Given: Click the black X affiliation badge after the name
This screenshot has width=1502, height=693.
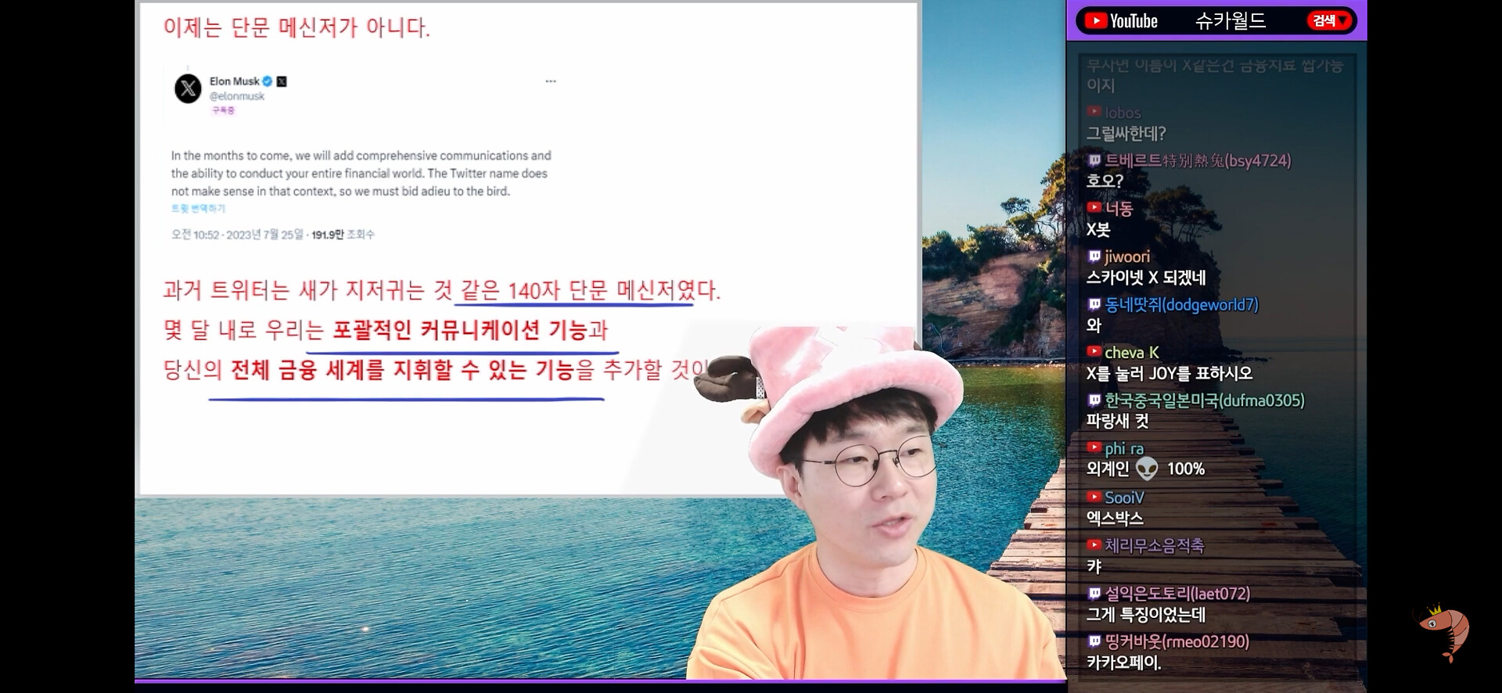Looking at the screenshot, I should pyautogui.click(x=282, y=81).
